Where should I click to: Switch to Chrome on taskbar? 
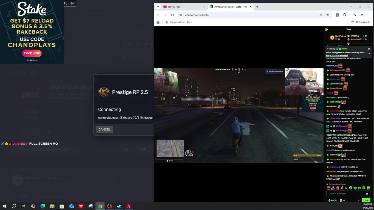[100, 206]
